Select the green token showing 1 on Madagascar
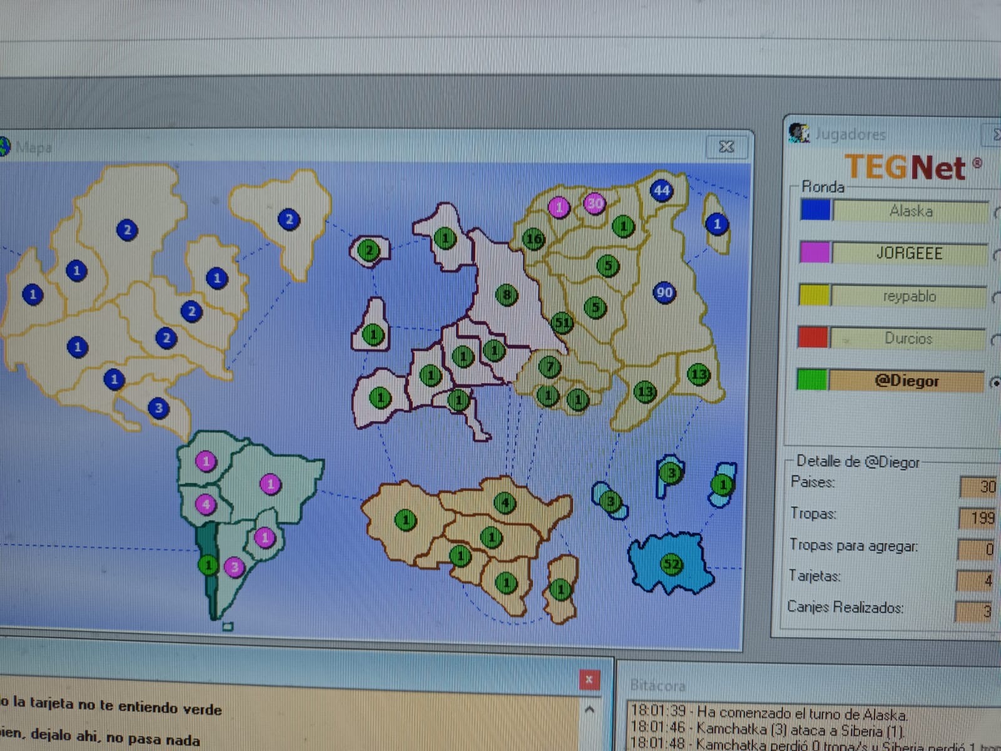This screenshot has height=751, width=1001. click(x=561, y=589)
